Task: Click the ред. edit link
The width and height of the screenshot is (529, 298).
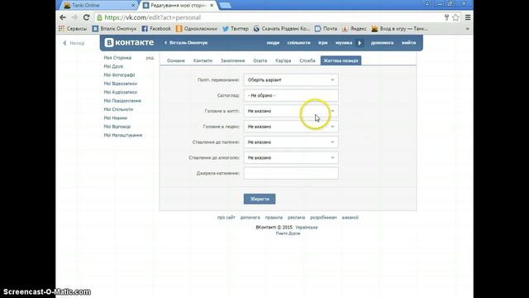Action: click(x=150, y=58)
